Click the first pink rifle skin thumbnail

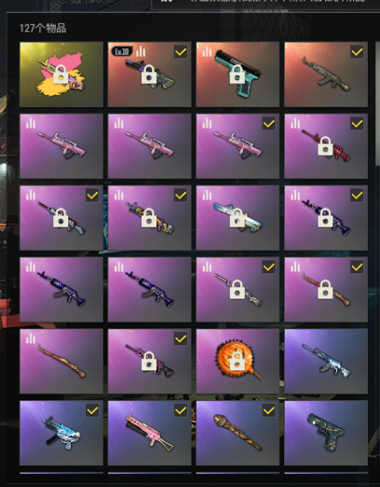click(61, 146)
